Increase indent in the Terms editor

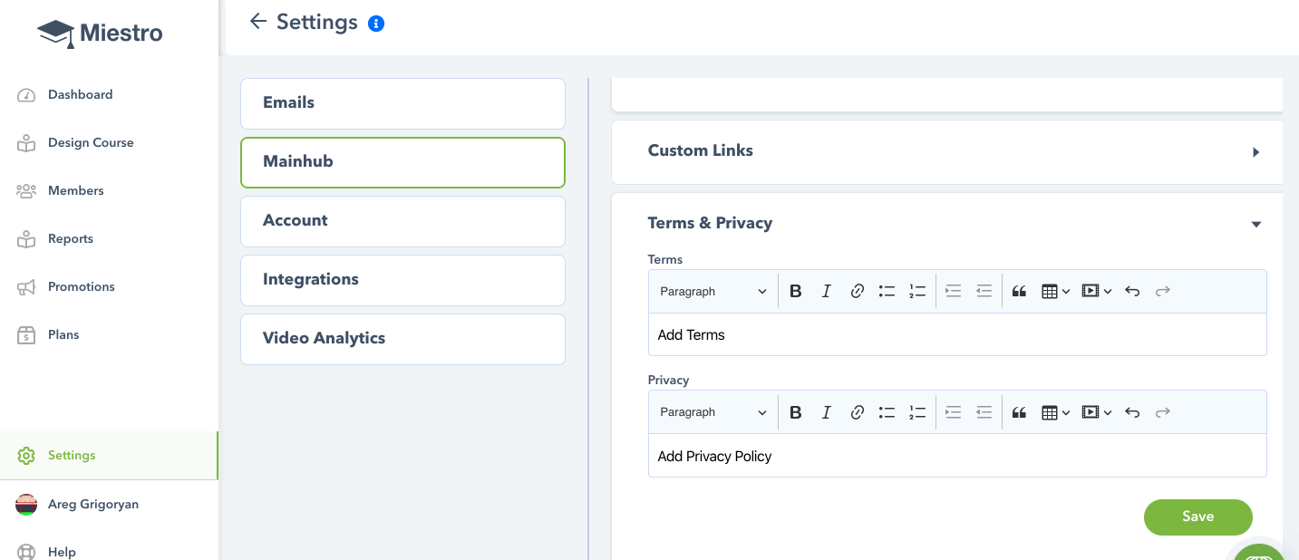[x=954, y=292]
